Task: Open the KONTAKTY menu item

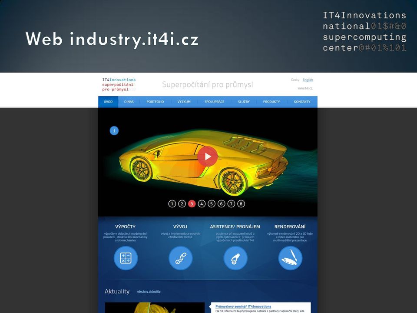Action: [x=302, y=102]
